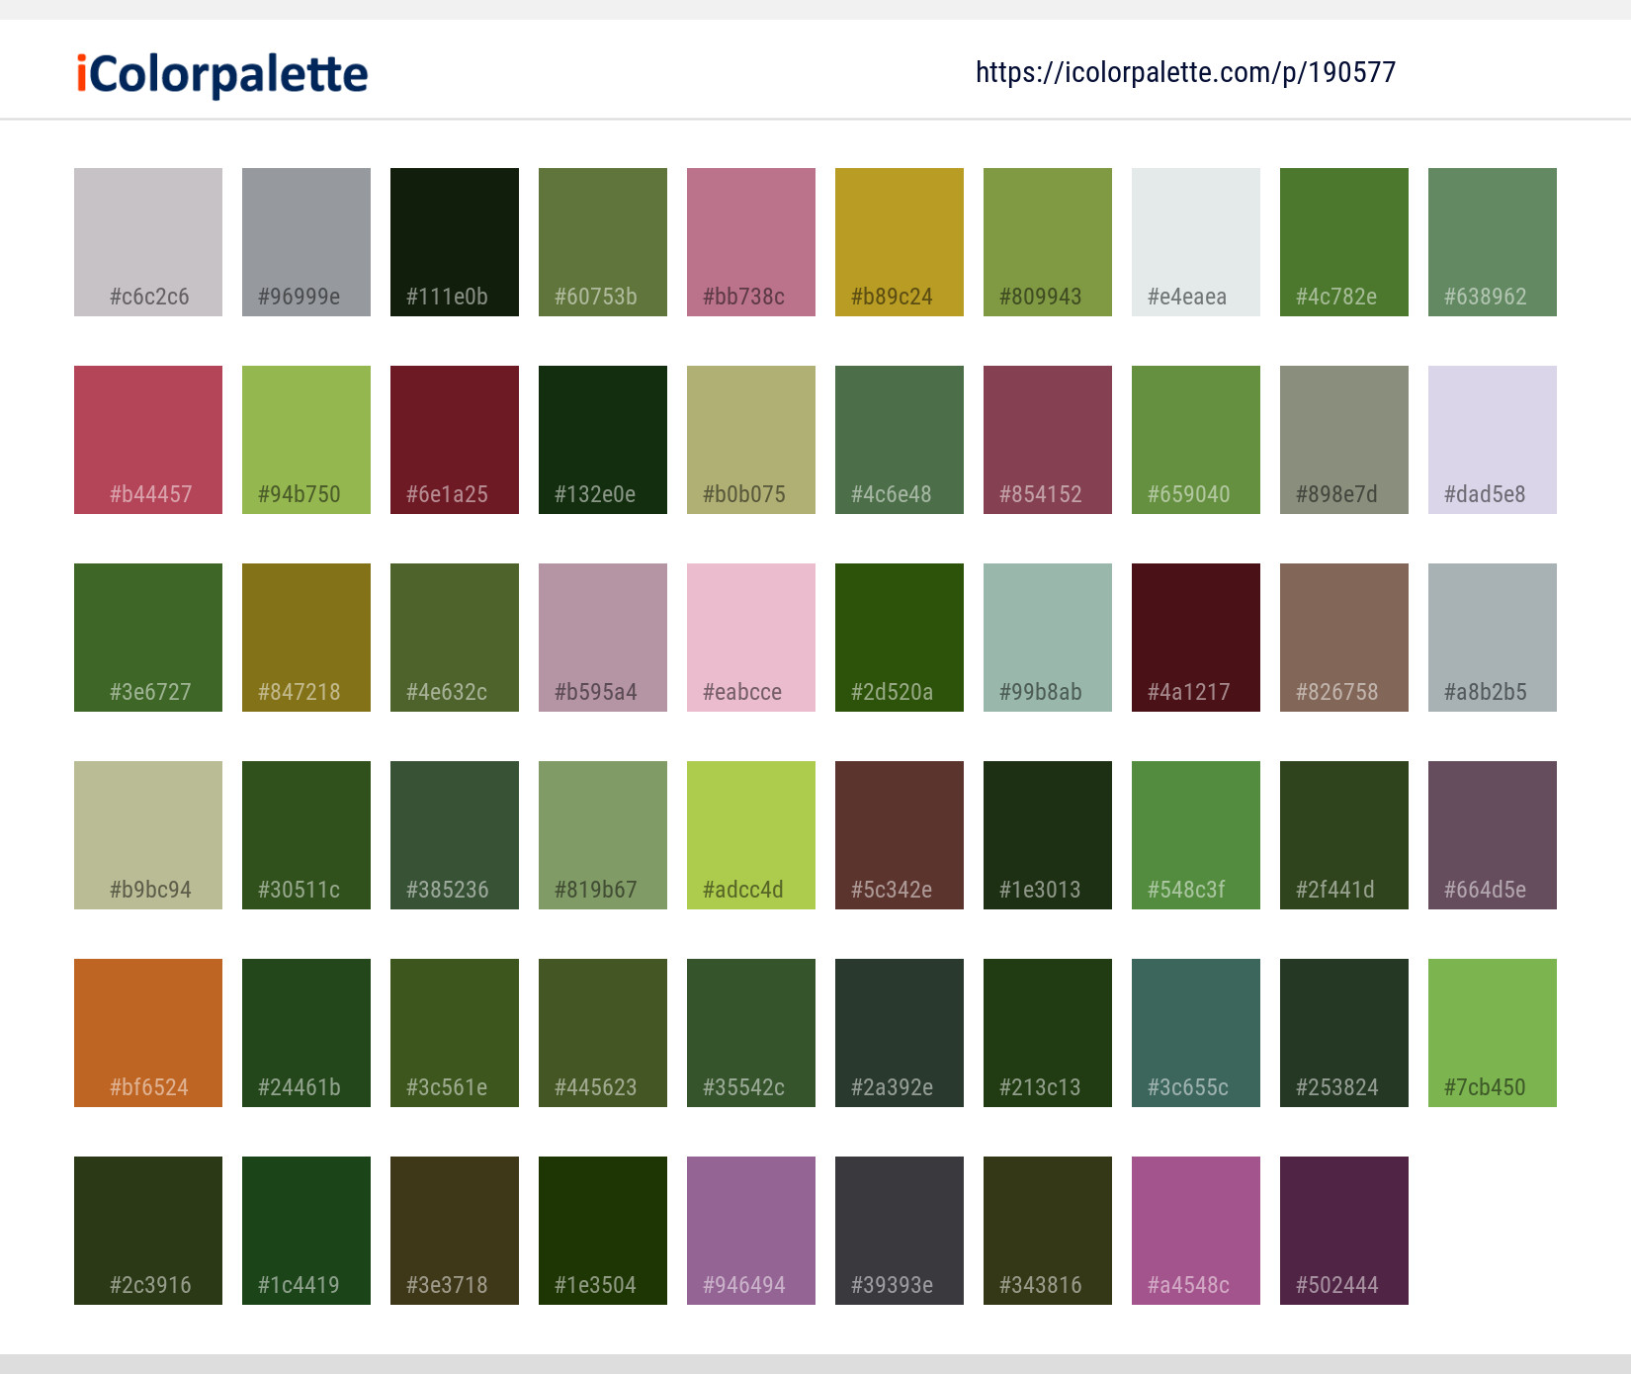Choose the maroon #6e1a25 swatch
The image size is (1631, 1374).
(x=455, y=440)
